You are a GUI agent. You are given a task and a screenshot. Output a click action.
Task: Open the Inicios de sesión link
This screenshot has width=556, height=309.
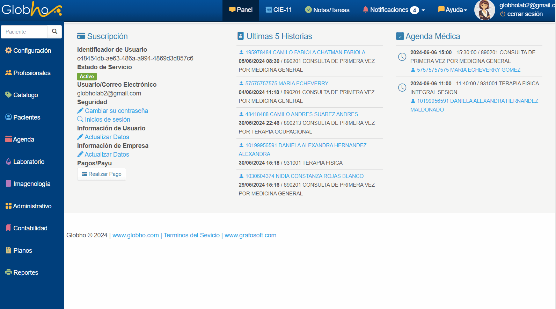(x=107, y=120)
